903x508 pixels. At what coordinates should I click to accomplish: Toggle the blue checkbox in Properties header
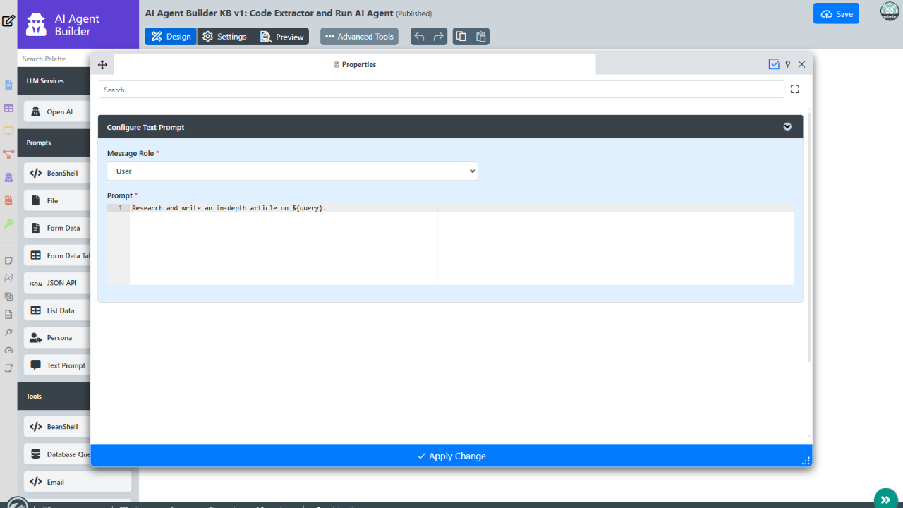pos(774,64)
